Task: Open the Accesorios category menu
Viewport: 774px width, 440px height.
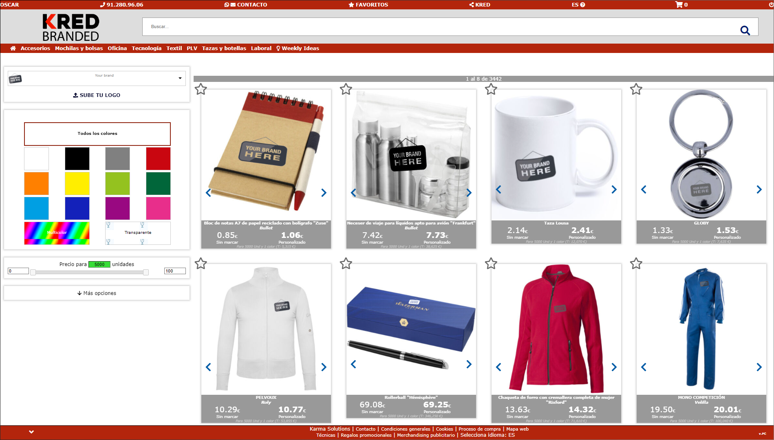Action: coord(35,48)
